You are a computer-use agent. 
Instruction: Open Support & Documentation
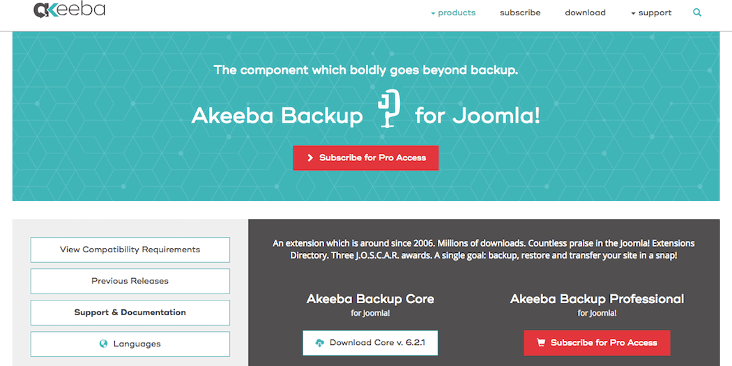[130, 312]
